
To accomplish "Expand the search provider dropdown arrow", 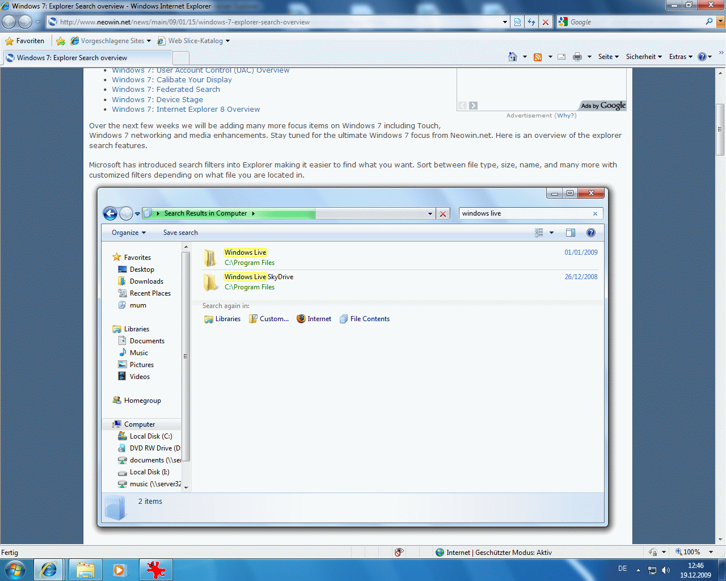I will pos(720,22).
